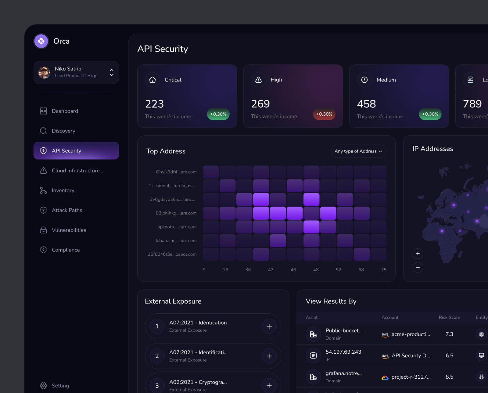
Task: Open Vulnerabilities in the sidebar
Action: tap(76, 230)
